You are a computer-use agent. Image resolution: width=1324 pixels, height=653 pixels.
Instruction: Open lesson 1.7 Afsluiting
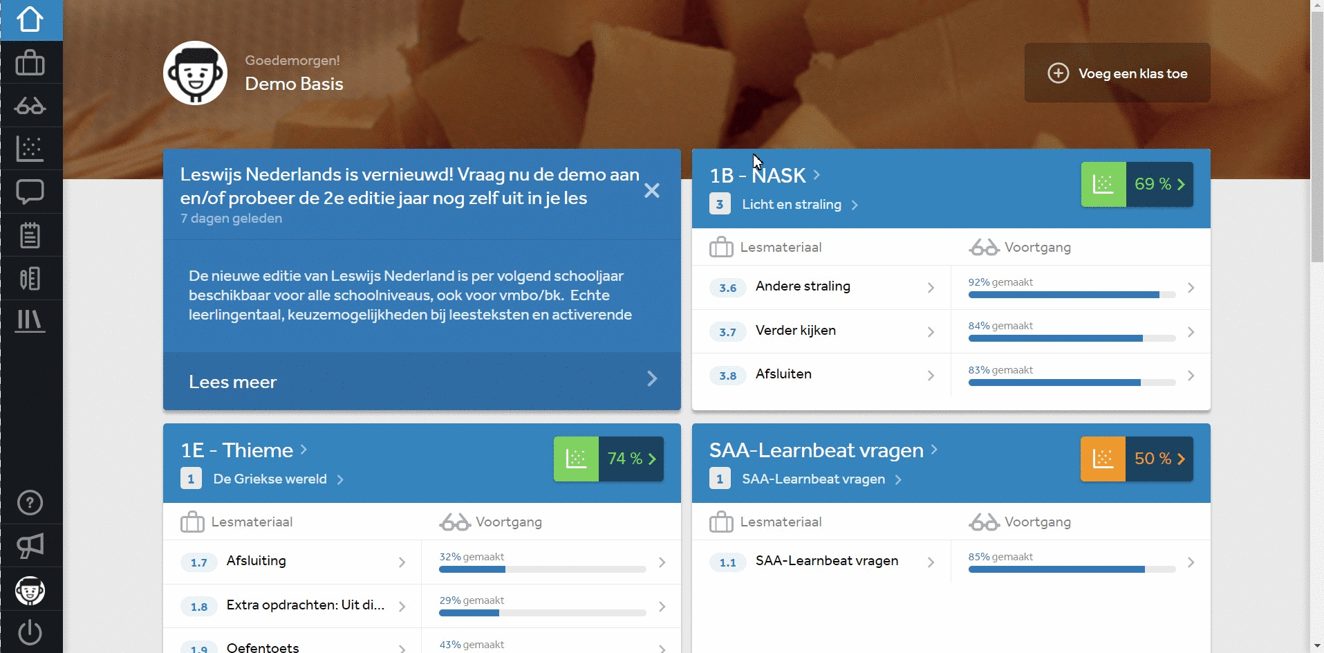point(292,562)
